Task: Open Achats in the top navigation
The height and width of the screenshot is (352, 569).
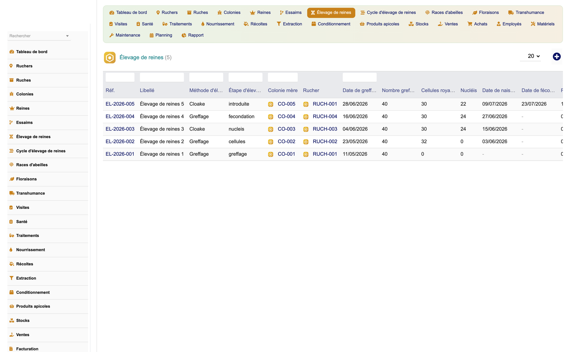Action: click(x=477, y=24)
